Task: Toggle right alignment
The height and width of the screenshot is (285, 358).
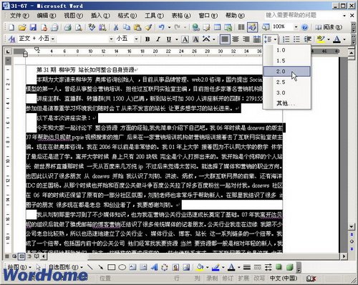Action: 246,39
